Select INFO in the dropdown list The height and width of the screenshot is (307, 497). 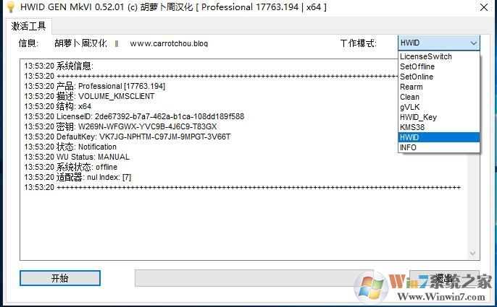click(x=439, y=147)
